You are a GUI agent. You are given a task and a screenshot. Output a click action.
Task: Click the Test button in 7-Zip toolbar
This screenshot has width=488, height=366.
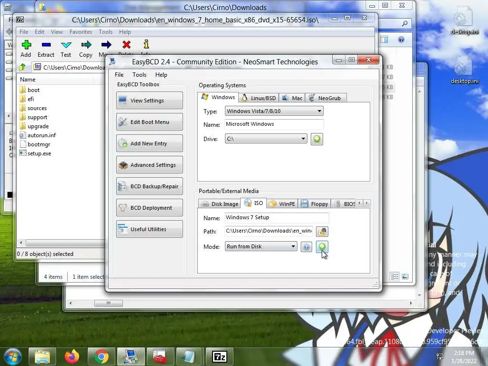pos(66,49)
